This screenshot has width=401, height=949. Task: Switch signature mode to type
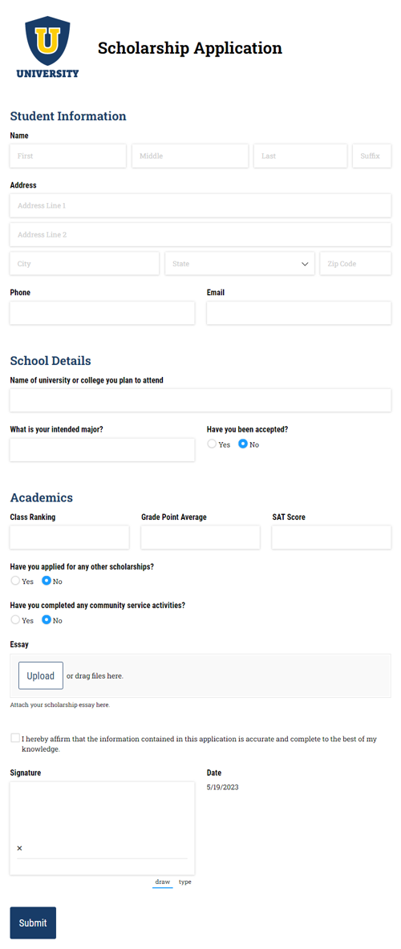click(x=185, y=882)
